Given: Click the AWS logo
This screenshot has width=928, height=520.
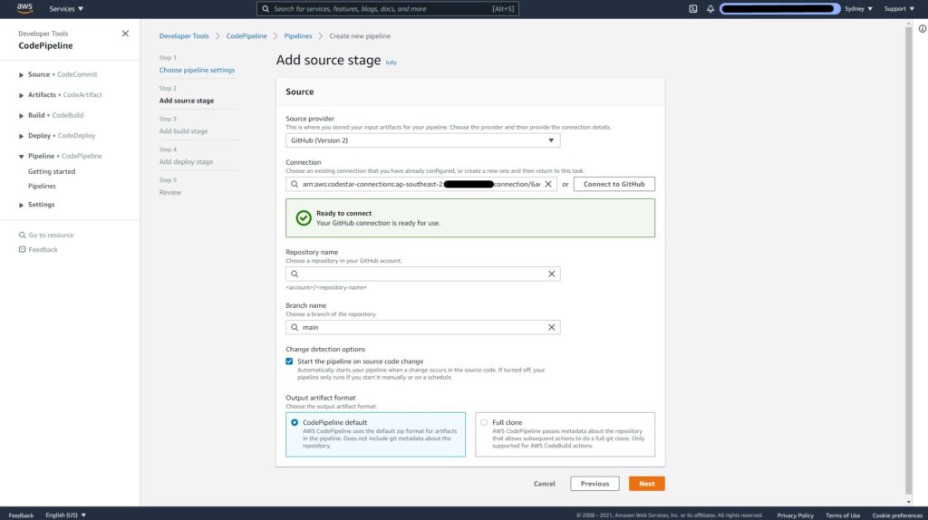Looking at the screenshot, I should click(24, 8).
